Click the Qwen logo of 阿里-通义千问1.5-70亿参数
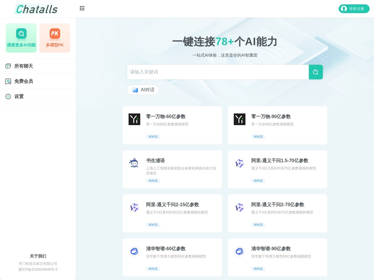Image resolution: width=374 pixels, height=280 pixels. 240,163
